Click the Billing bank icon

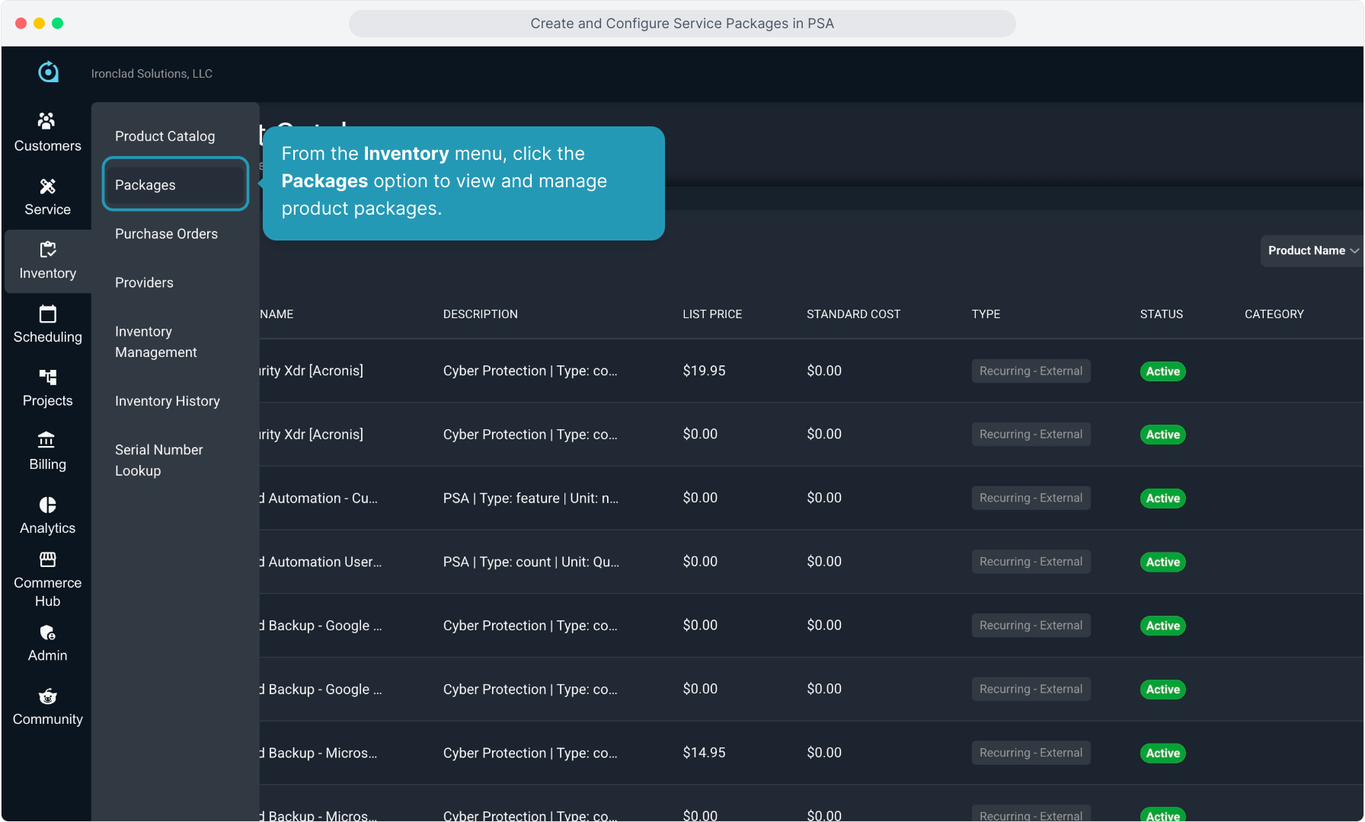click(47, 441)
